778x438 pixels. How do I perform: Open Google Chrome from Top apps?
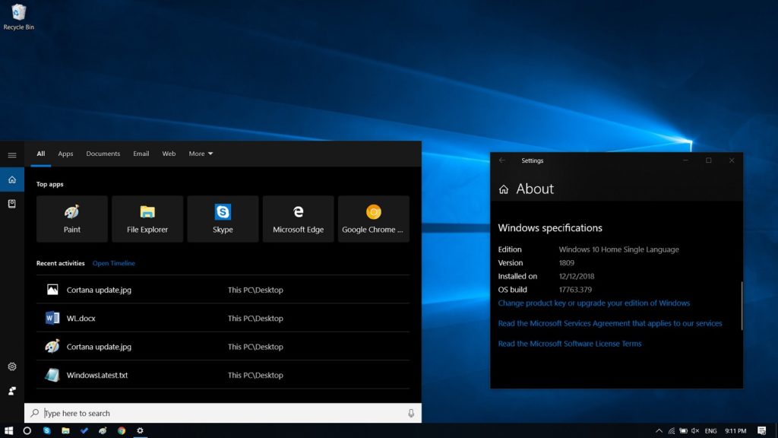point(373,219)
